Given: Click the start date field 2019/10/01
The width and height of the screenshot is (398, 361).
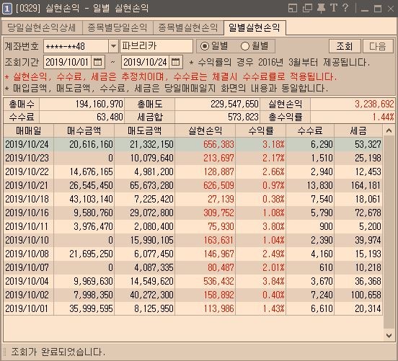Looking at the screenshot, I should tap(67, 62).
